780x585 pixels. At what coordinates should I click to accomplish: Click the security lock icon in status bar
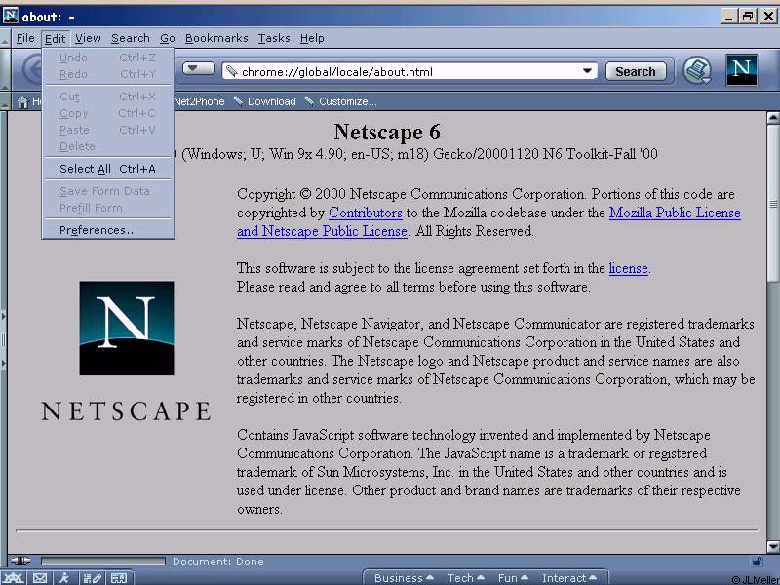point(757,562)
